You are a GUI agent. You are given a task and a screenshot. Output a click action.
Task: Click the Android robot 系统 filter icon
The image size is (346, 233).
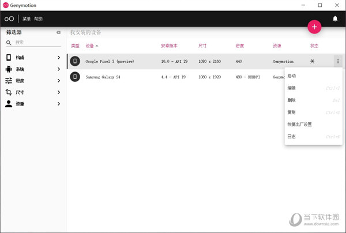click(x=9, y=69)
